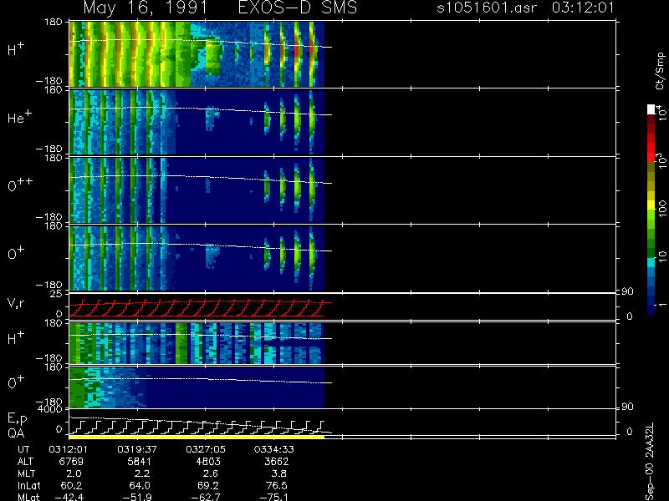Click the MLT value 2.6

pos(211,473)
